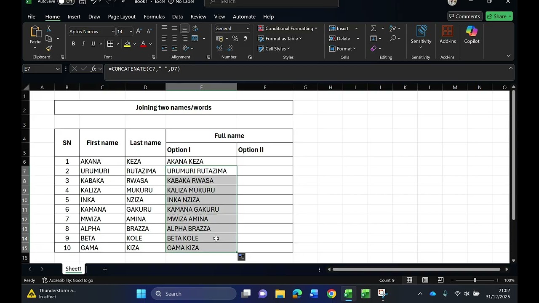Image resolution: width=539 pixels, height=303 pixels.
Task: Increase font size with larger A
Action: (x=139, y=32)
